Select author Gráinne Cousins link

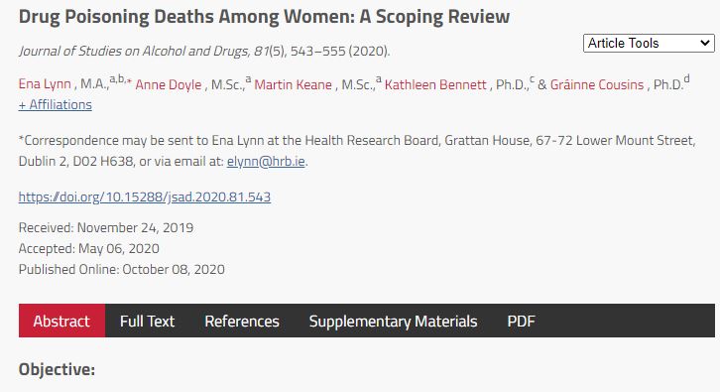597,84
